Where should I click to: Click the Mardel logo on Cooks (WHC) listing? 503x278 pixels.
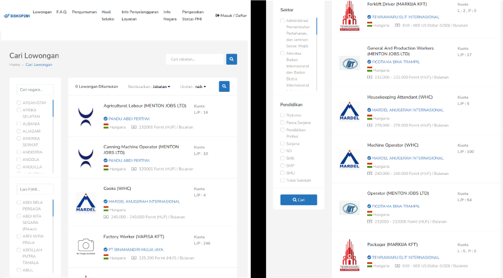[86, 203]
